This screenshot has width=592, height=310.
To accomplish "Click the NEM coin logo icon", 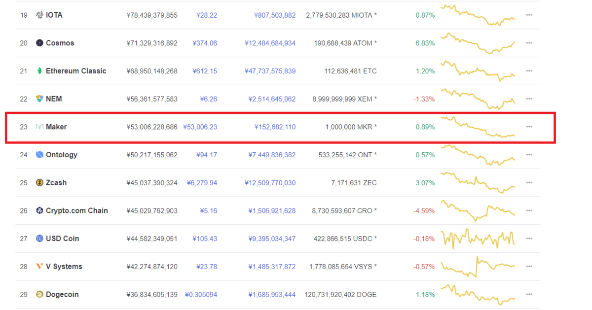I will pyautogui.click(x=39, y=99).
